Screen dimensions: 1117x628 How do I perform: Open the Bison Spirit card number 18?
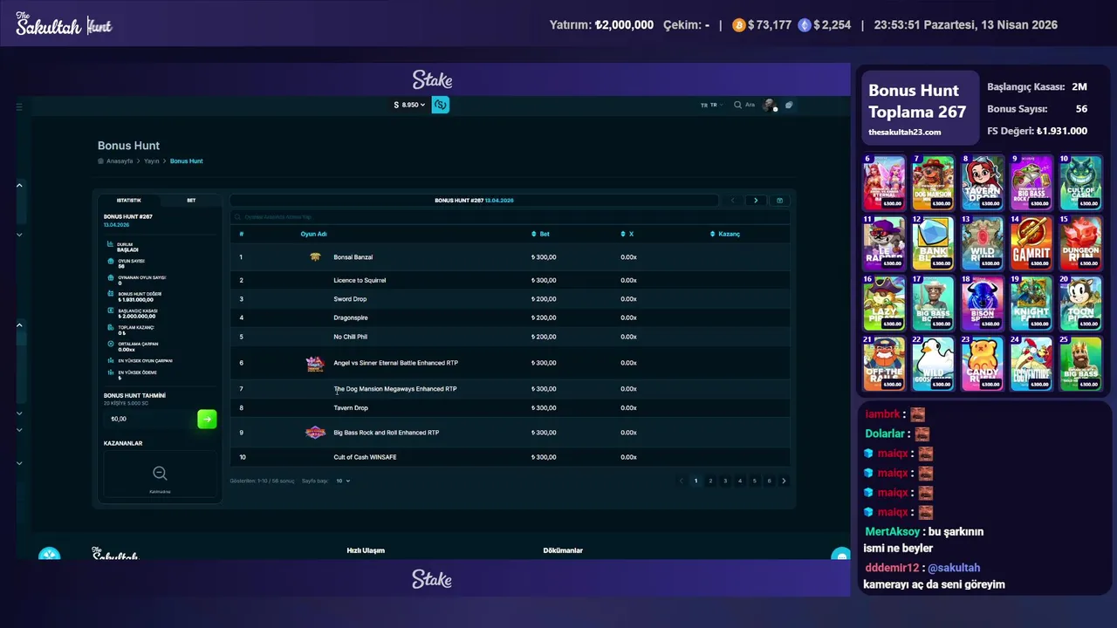(x=983, y=304)
